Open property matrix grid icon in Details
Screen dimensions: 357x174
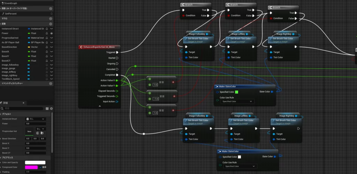[x=47, y=109]
